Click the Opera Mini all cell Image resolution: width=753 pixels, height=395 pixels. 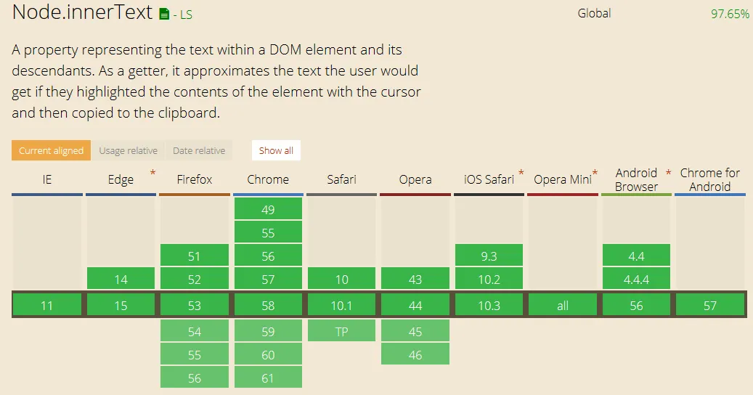tap(563, 306)
